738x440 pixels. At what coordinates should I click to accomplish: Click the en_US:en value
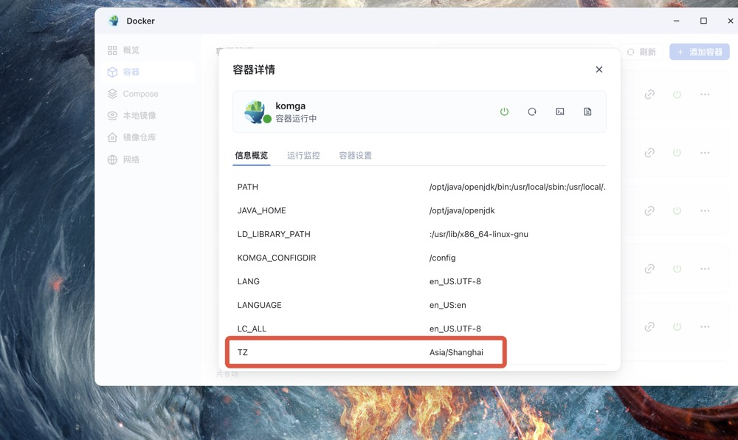pyautogui.click(x=448, y=305)
